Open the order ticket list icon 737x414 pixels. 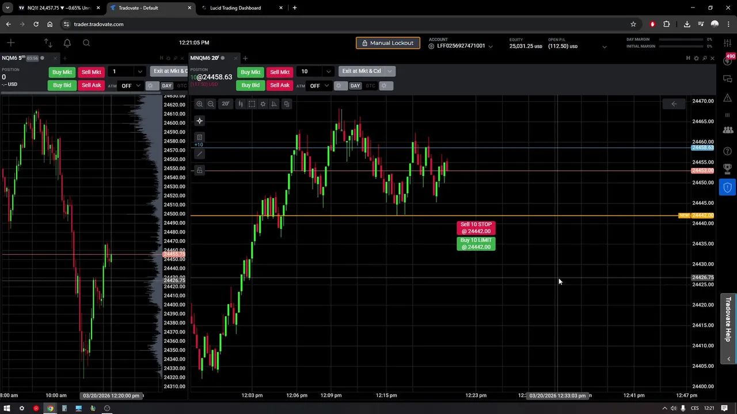tap(199, 137)
